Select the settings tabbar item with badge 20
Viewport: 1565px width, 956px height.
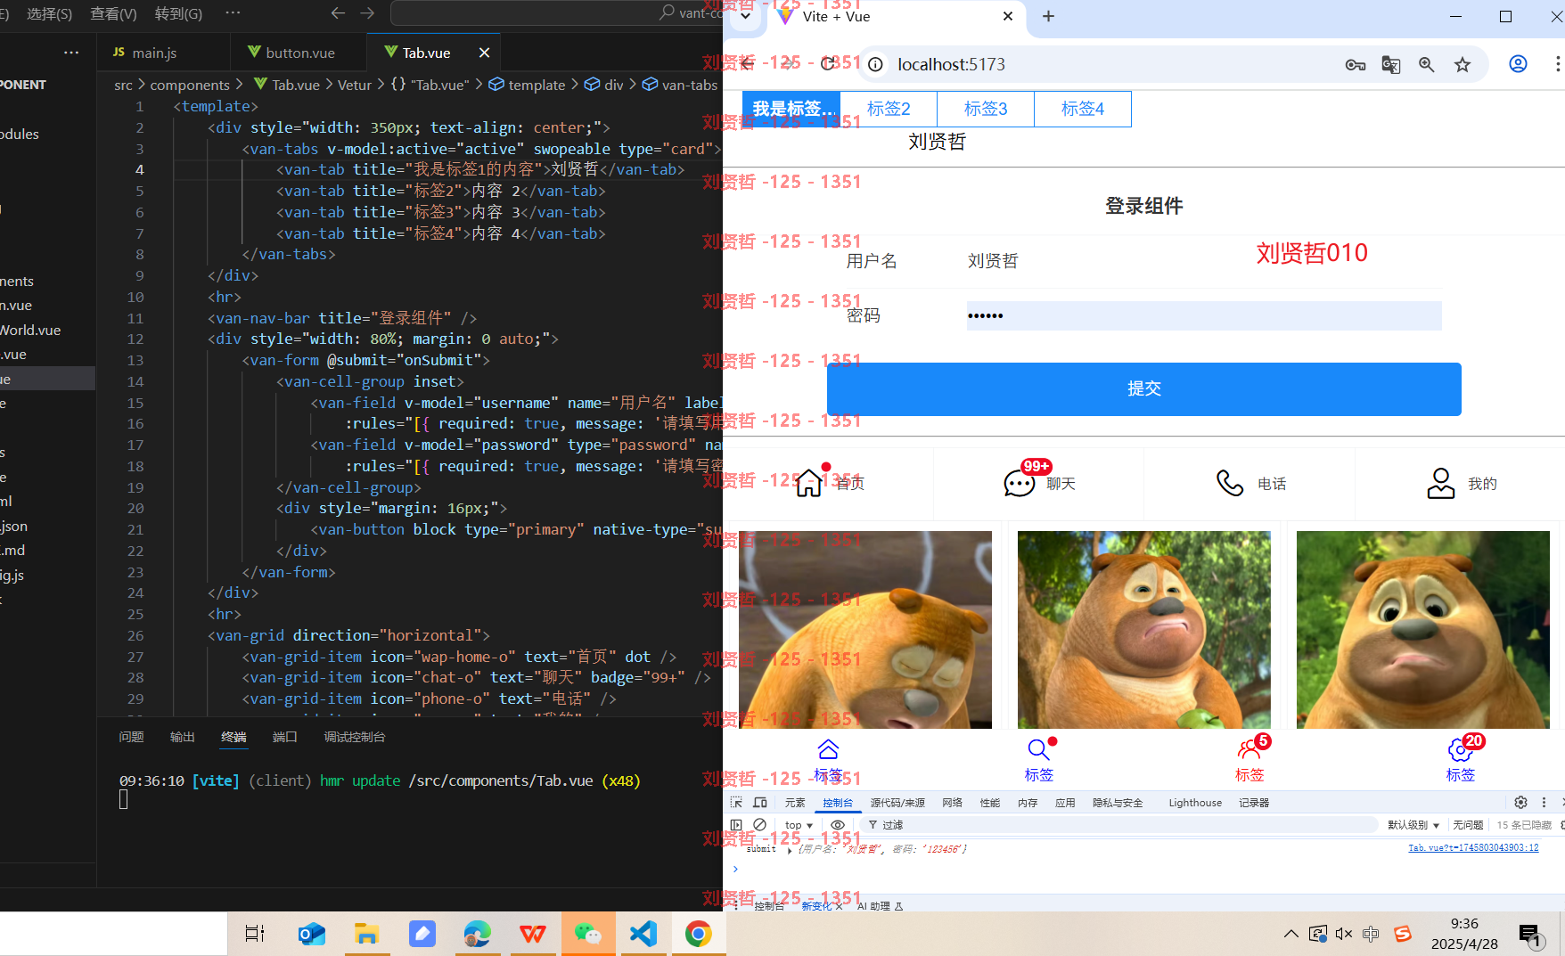[1460, 760]
